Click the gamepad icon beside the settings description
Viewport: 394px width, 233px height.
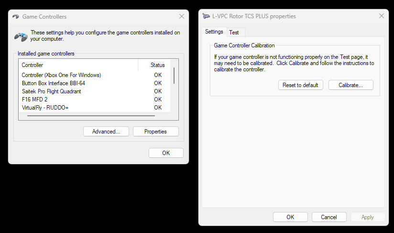21,37
